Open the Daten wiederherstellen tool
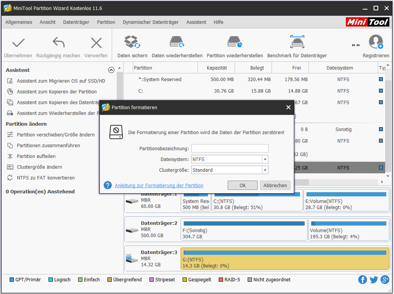This screenshot has width=394, height=294. [x=177, y=42]
